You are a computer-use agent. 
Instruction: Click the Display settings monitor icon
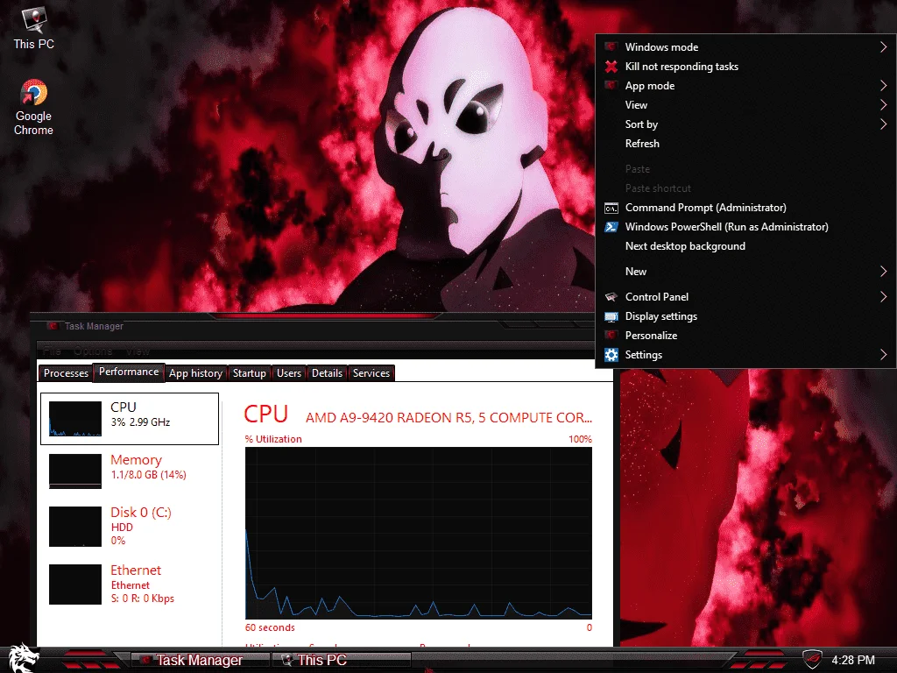click(x=611, y=315)
